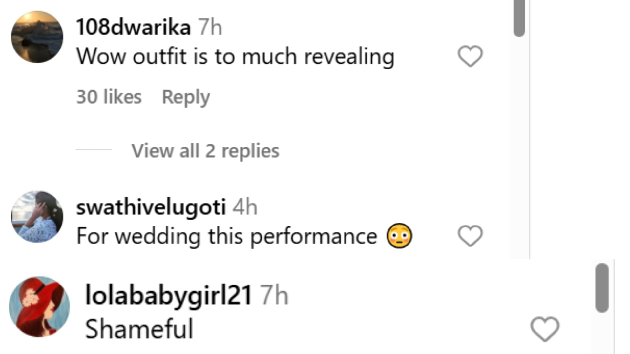This screenshot has width=630, height=354.
Task: Click the 4h timestamp next to swathivelugoti
Action: tap(245, 207)
